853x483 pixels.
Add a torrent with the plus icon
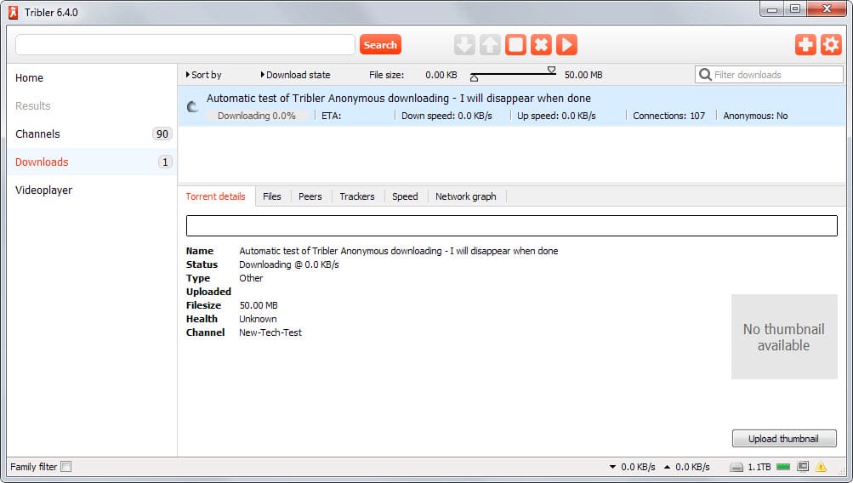[805, 44]
